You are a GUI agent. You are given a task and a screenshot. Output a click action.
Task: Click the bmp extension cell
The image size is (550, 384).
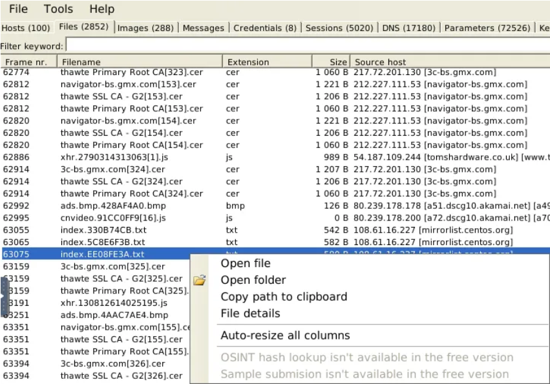(x=235, y=206)
